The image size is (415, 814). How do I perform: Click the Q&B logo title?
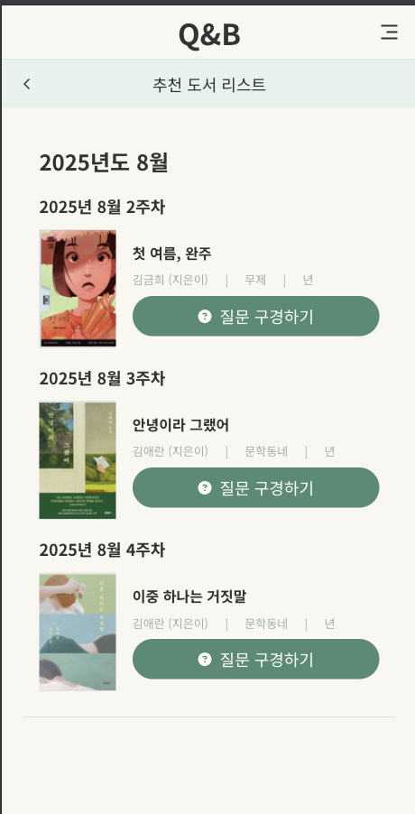[x=209, y=35]
